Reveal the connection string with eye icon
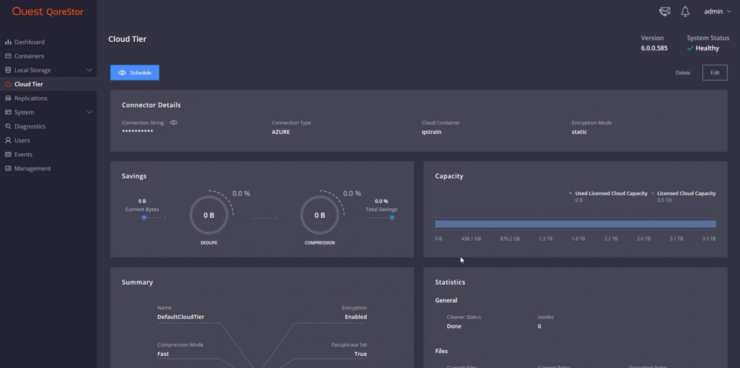740x368 pixels. (x=173, y=123)
